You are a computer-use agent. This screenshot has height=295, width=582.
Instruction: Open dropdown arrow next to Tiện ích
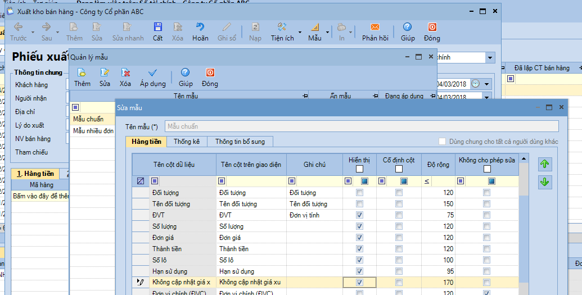(x=300, y=32)
